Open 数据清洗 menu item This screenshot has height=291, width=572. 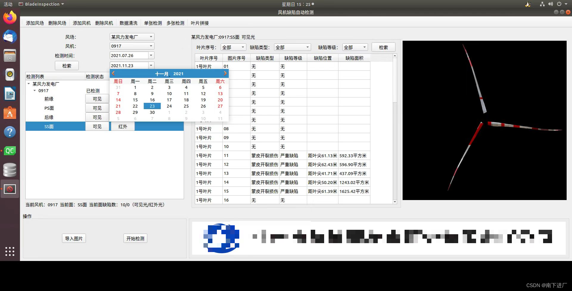click(x=128, y=23)
